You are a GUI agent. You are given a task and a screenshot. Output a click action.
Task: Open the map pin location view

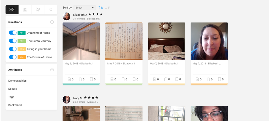point(51,10)
